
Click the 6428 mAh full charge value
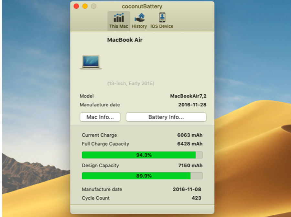click(190, 144)
